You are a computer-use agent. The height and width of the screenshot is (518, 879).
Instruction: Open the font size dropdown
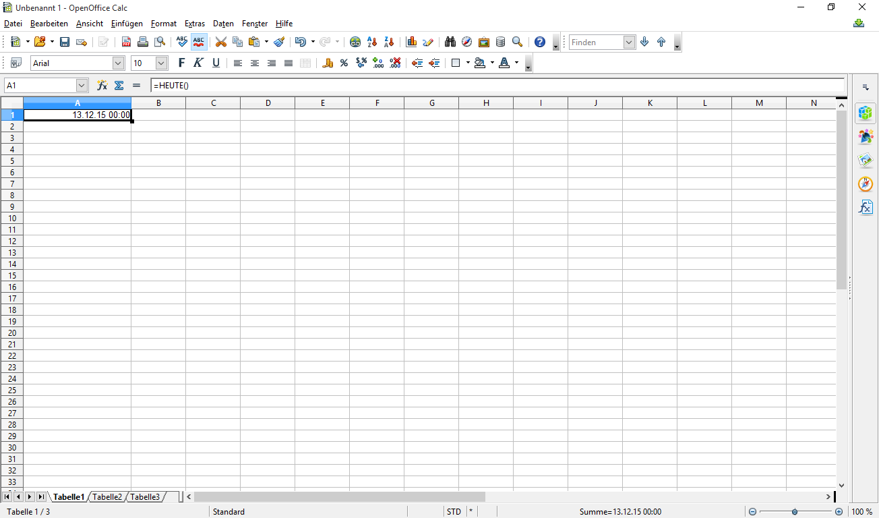coord(162,63)
